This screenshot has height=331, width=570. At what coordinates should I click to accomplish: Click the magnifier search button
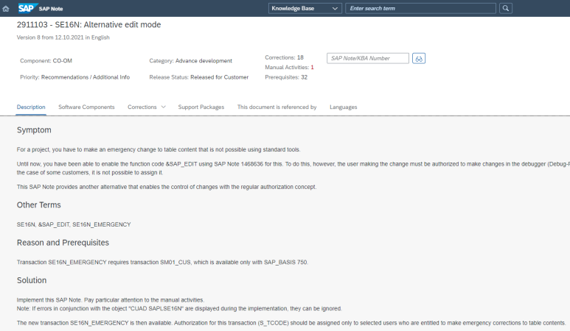(x=506, y=8)
